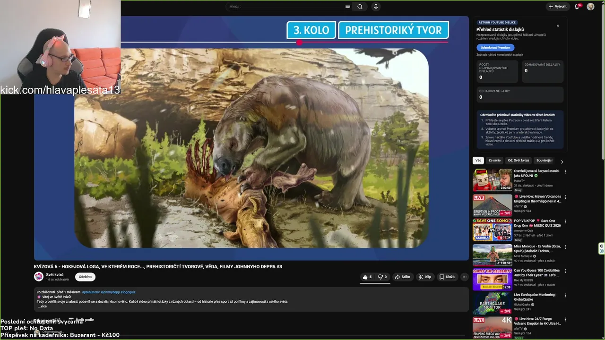Open options menu for UFOUNI video
The width and height of the screenshot is (605, 340).
566,172
